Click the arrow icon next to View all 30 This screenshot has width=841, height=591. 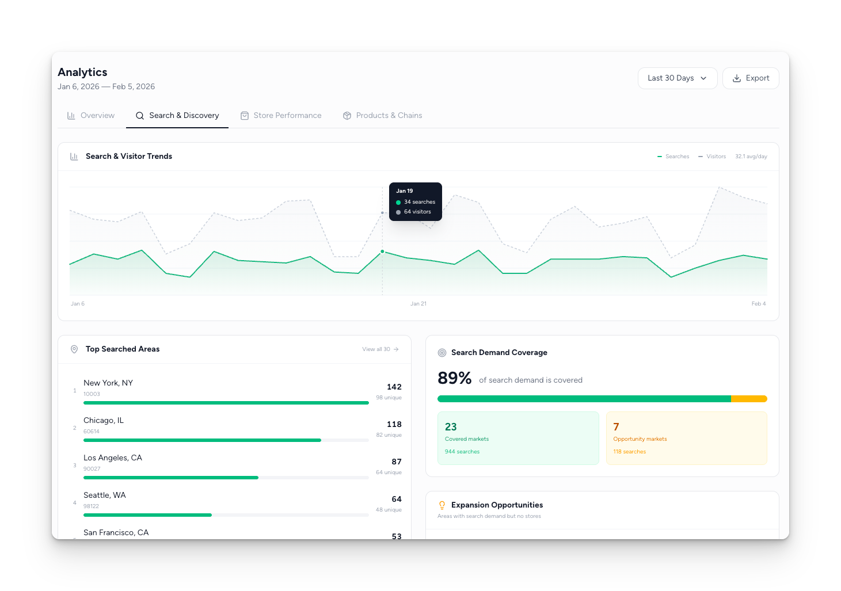coord(396,349)
